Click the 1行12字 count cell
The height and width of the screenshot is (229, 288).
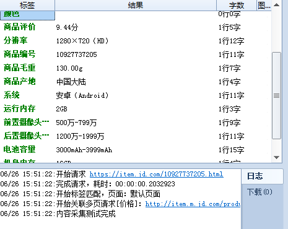point(232,41)
